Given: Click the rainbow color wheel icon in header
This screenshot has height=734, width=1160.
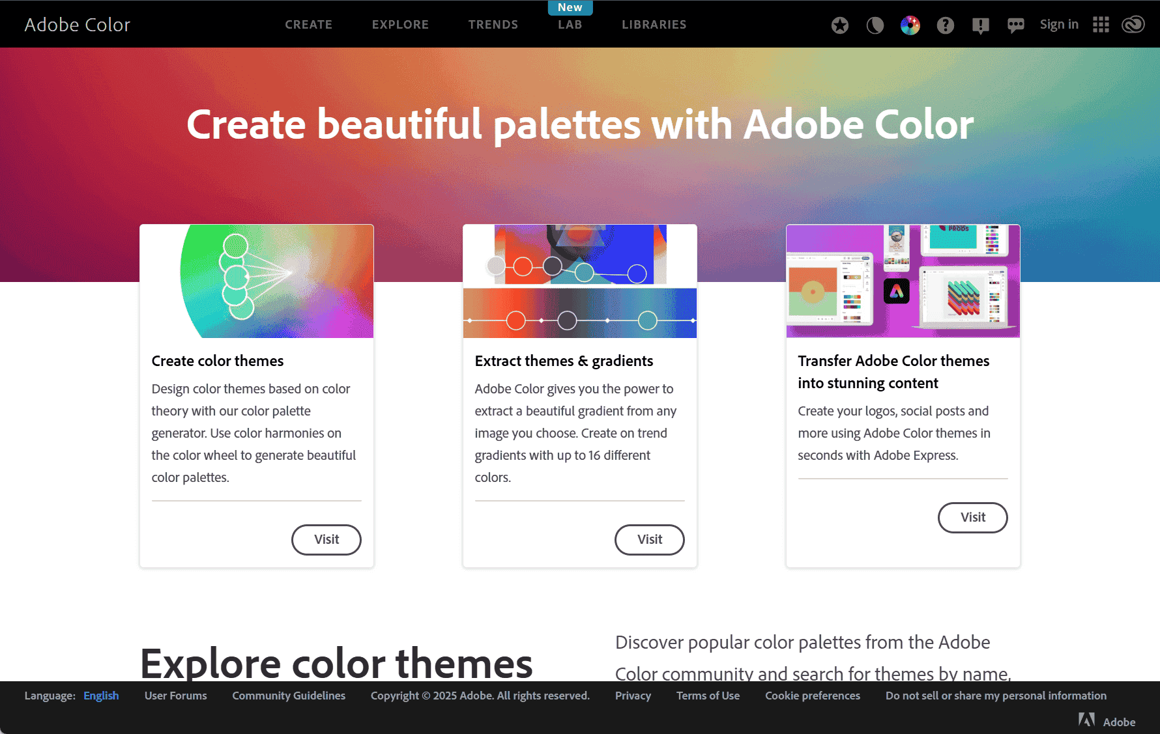Looking at the screenshot, I should point(910,25).
